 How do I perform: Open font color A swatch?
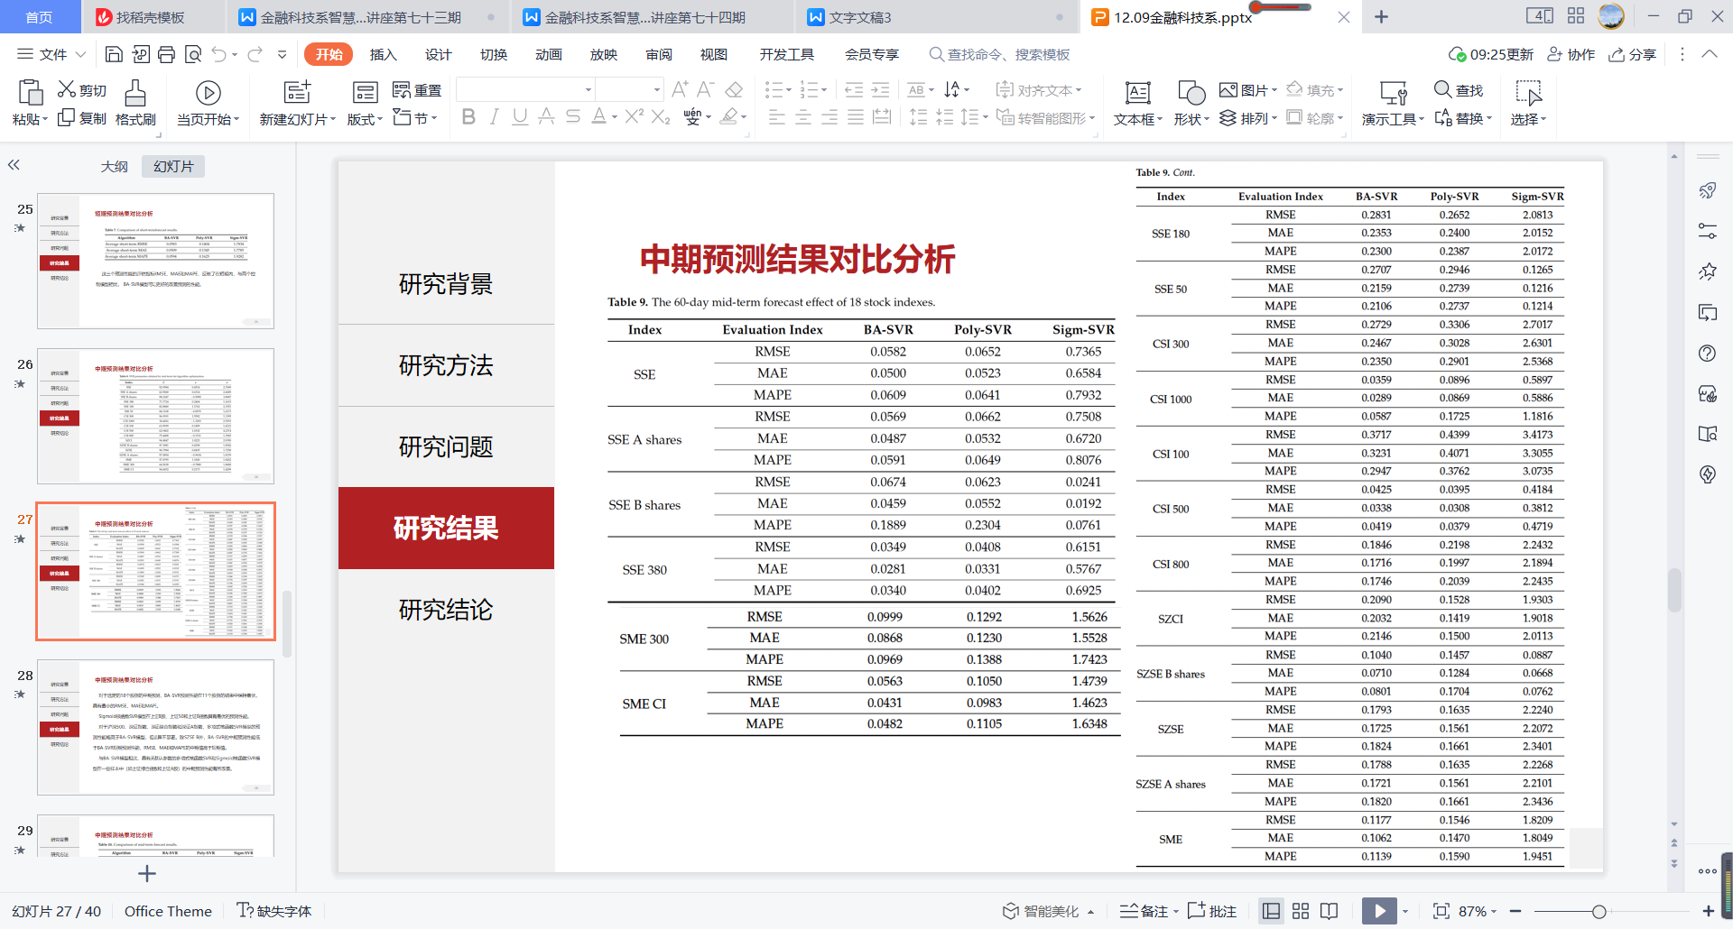[598, 116]
